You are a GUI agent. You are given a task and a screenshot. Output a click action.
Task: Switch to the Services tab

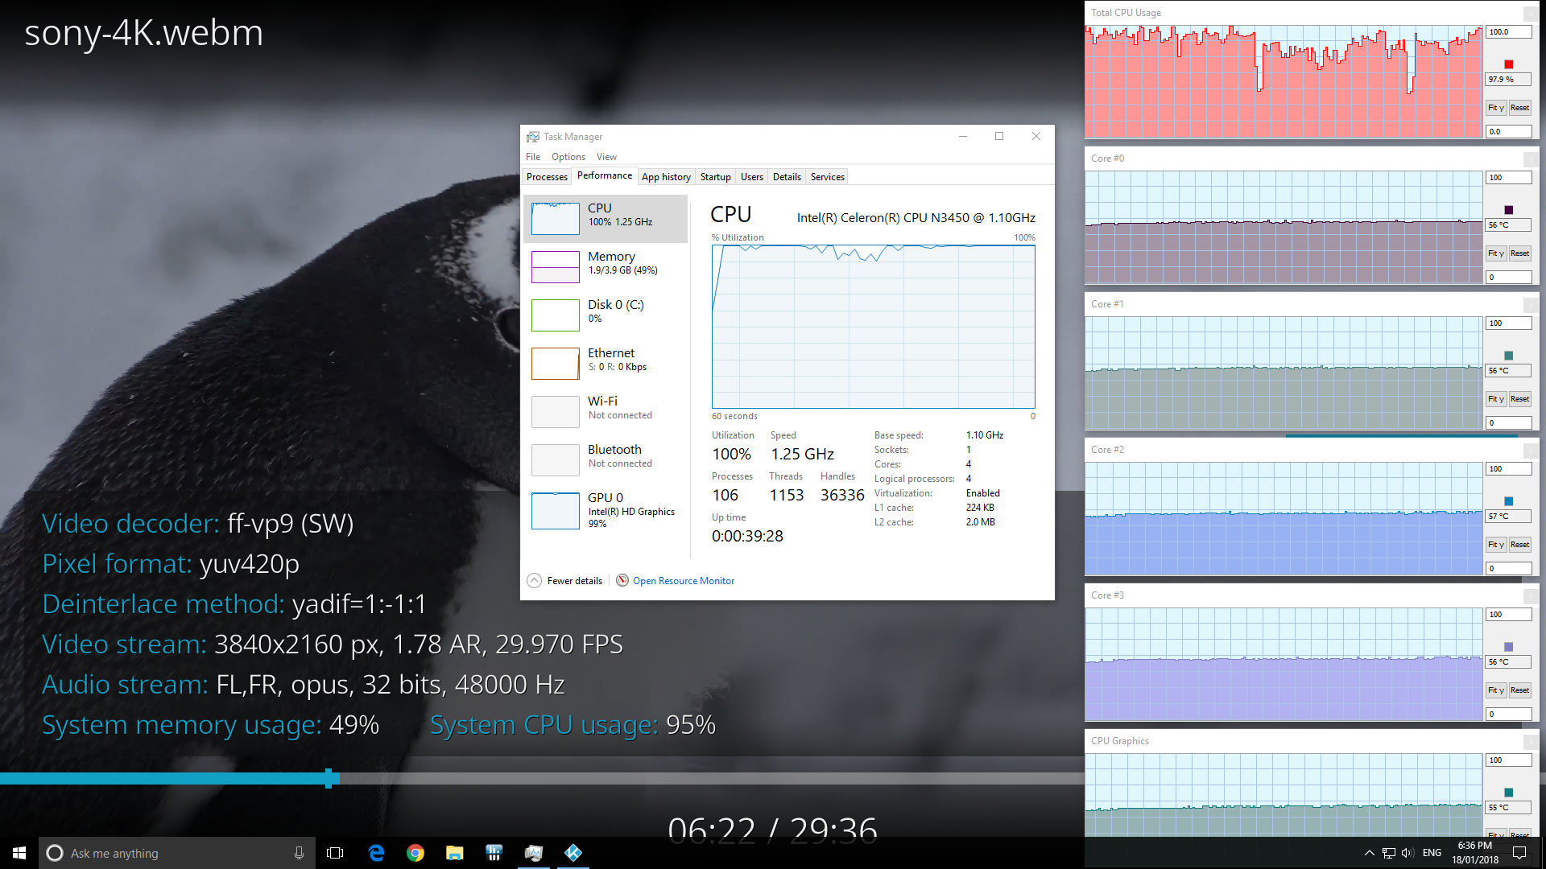pos(828,177)
